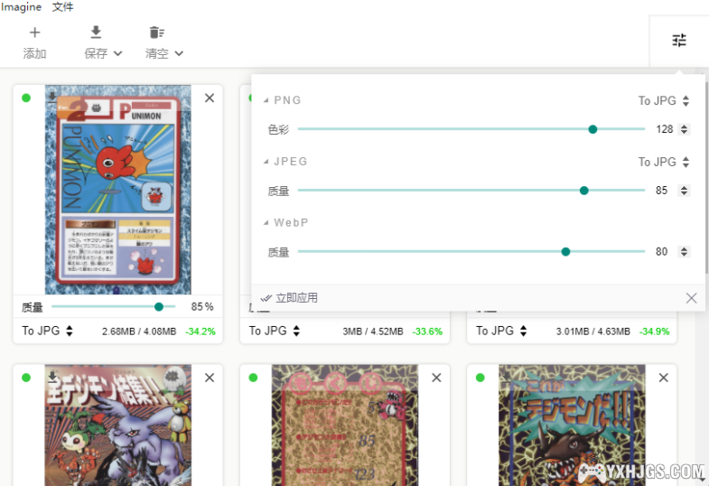Click the PNG 色彩 slider handle

[592, 129]
